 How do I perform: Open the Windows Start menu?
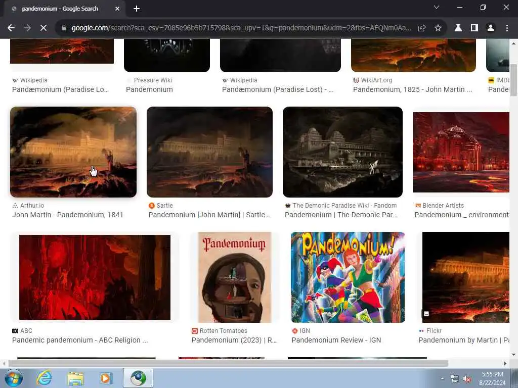pyautogui.click(x=14, y=378)
